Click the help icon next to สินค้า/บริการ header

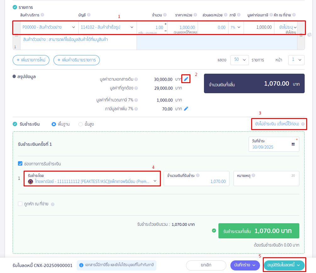(x=42, y=15)
